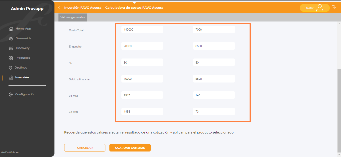Click 24 MSI field showing 2917
341x157 pixels.
(x=142, y=95)
